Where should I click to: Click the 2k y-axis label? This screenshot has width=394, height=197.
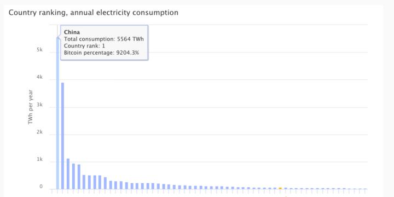(x=39, y=132)
